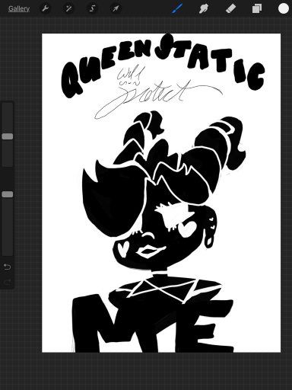Tap the undo arrow in sidebar

tap(8, 267)
